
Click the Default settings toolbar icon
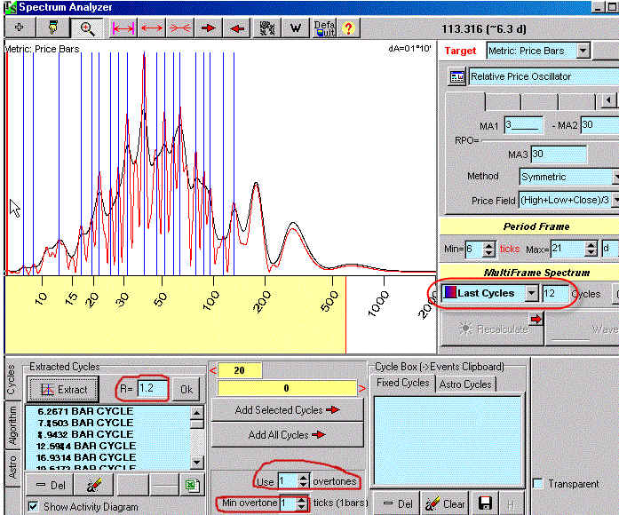323,28
